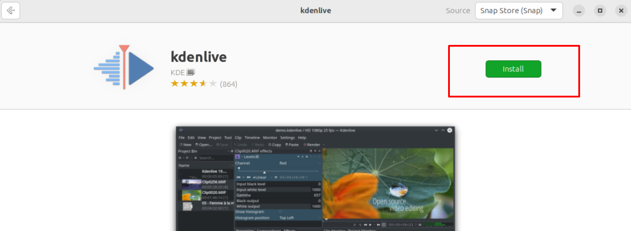Click the kdenlive application logo icon
Image resolution: width=631 pixels, height=231 pixels.
124,67
